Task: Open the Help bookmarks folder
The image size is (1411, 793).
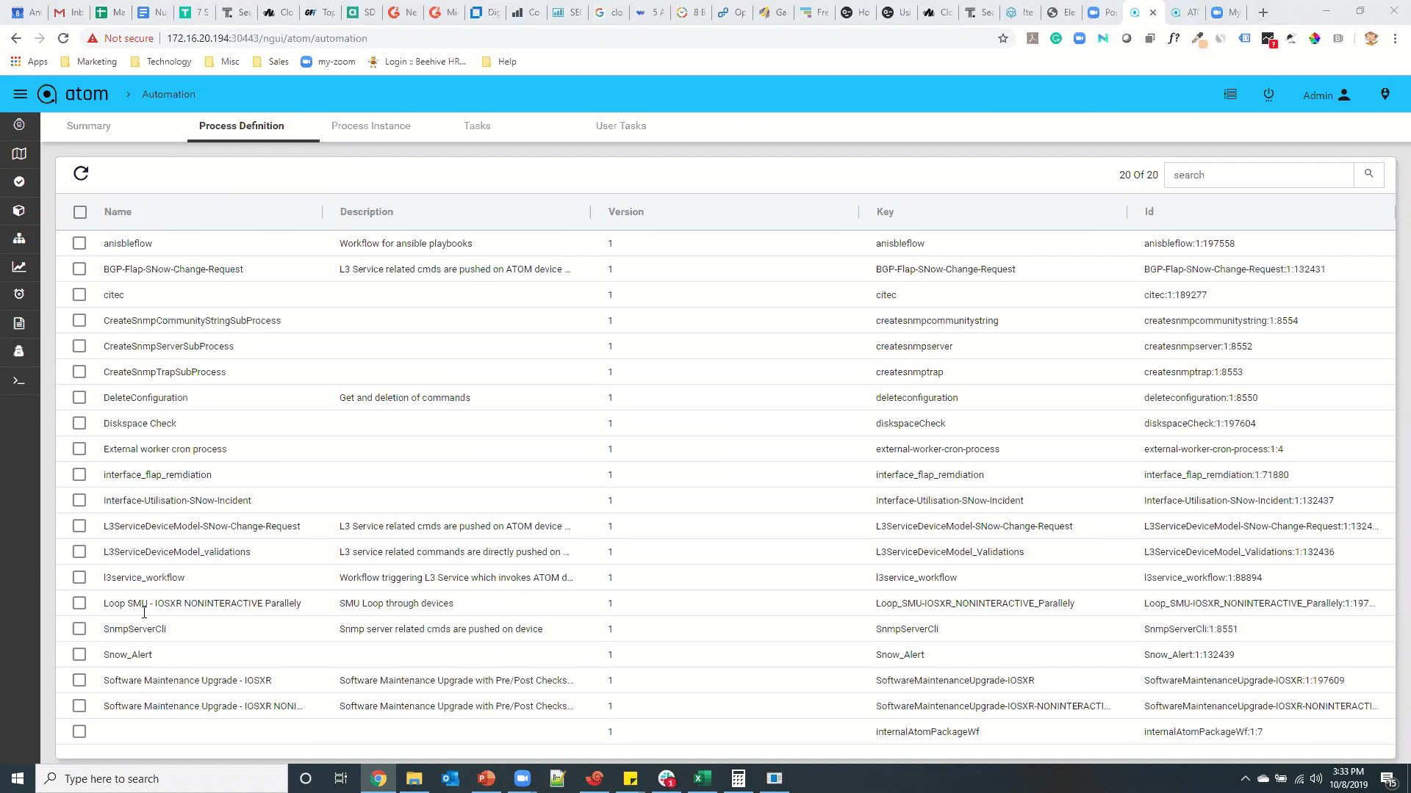Action: pos(499,62)
